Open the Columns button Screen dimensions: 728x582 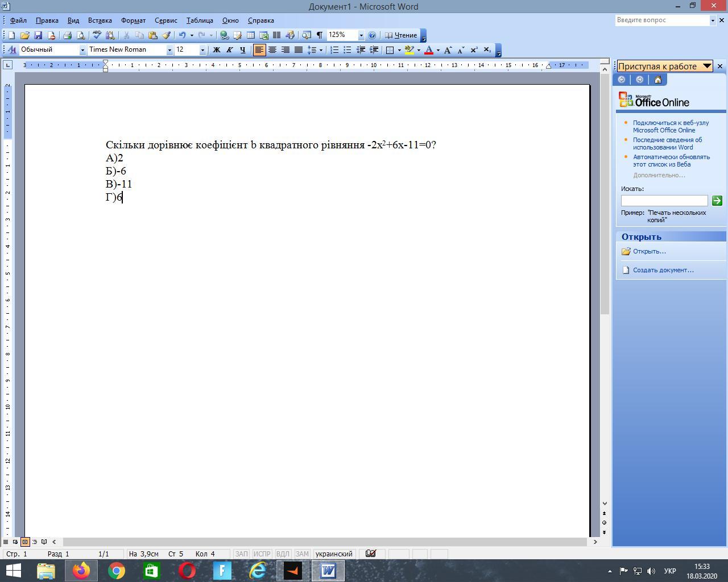point(277,35)
